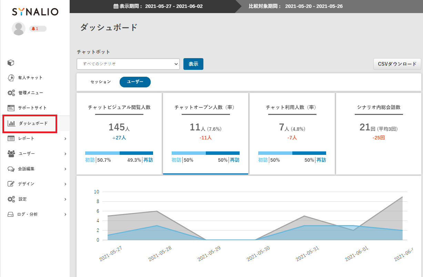The height and width of the screenshot is (277, 423).
Task: Open the bell notification badge
Action: coord(38,29)
